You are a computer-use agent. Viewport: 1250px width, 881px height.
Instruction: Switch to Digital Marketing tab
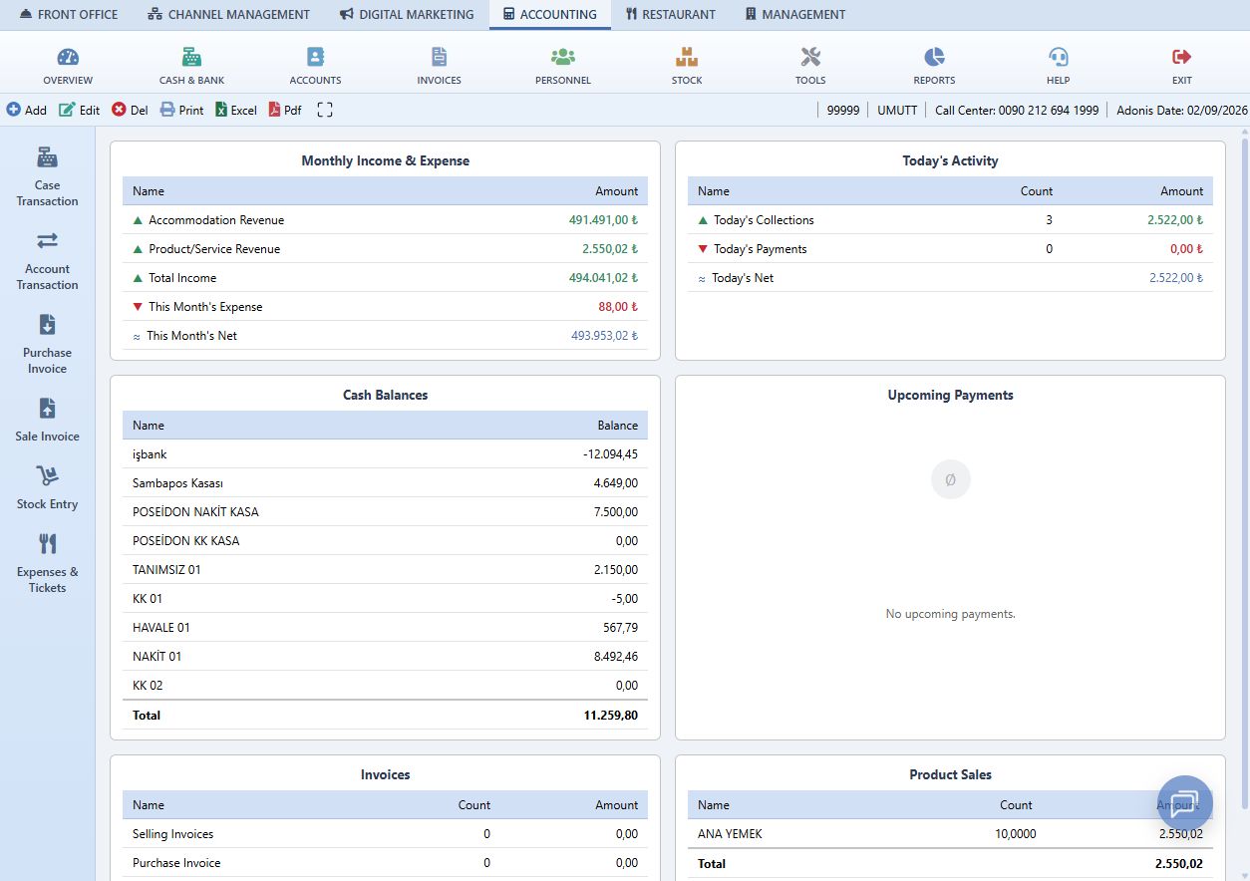click(x=407, y=14)
